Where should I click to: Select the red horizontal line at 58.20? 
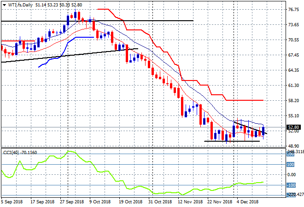click(x=245, y=100)
